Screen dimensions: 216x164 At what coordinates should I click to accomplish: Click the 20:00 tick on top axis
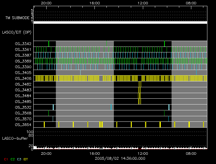pyautogui.click(x=46, y=3)
